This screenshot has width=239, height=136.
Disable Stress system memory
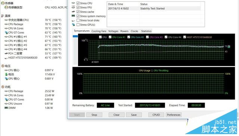click(78, 16)
